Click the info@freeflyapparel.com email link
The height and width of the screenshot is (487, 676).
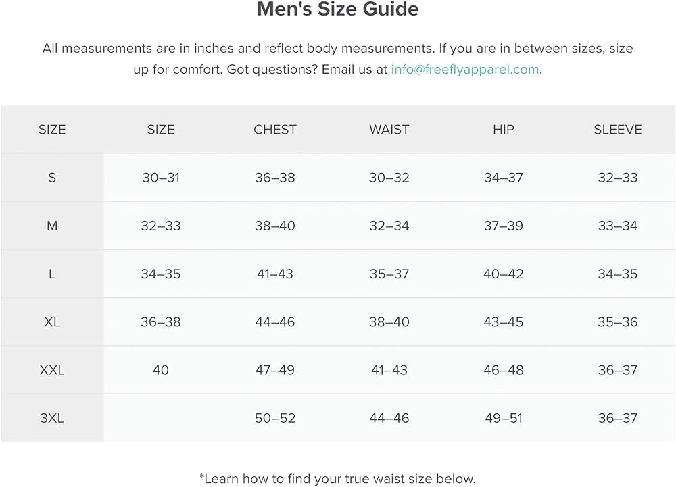tap(465, 69)
